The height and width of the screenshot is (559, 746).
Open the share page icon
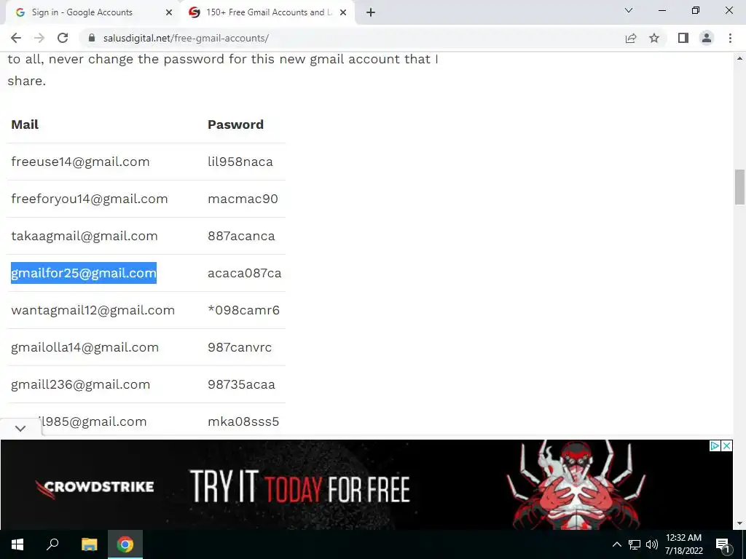[x=631, y=38]
